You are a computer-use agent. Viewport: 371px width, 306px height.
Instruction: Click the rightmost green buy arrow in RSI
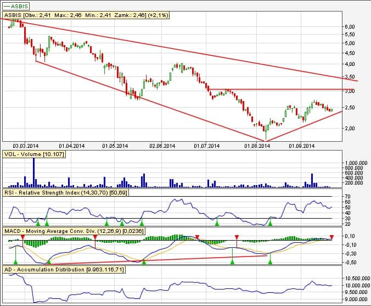pos(270,222)
